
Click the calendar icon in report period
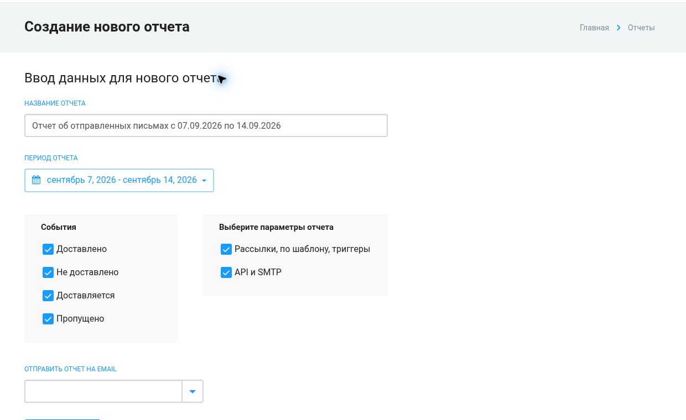[37, 180]
